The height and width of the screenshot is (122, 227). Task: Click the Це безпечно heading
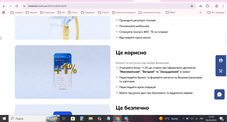[132, 108]
